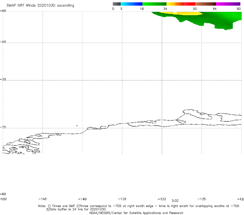Click the small dot island near -141 longitude
244x215 pixels.
coord(77,126)
